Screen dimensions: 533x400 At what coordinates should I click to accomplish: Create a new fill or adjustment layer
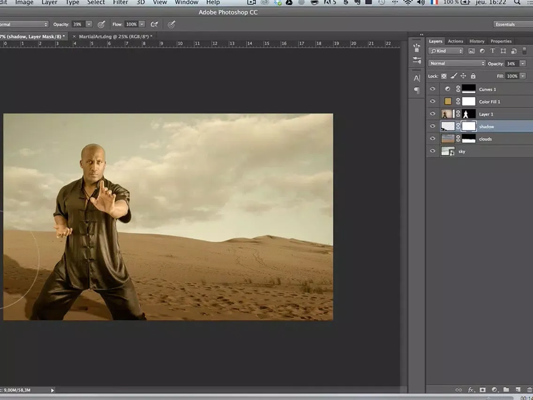point(494,390)
